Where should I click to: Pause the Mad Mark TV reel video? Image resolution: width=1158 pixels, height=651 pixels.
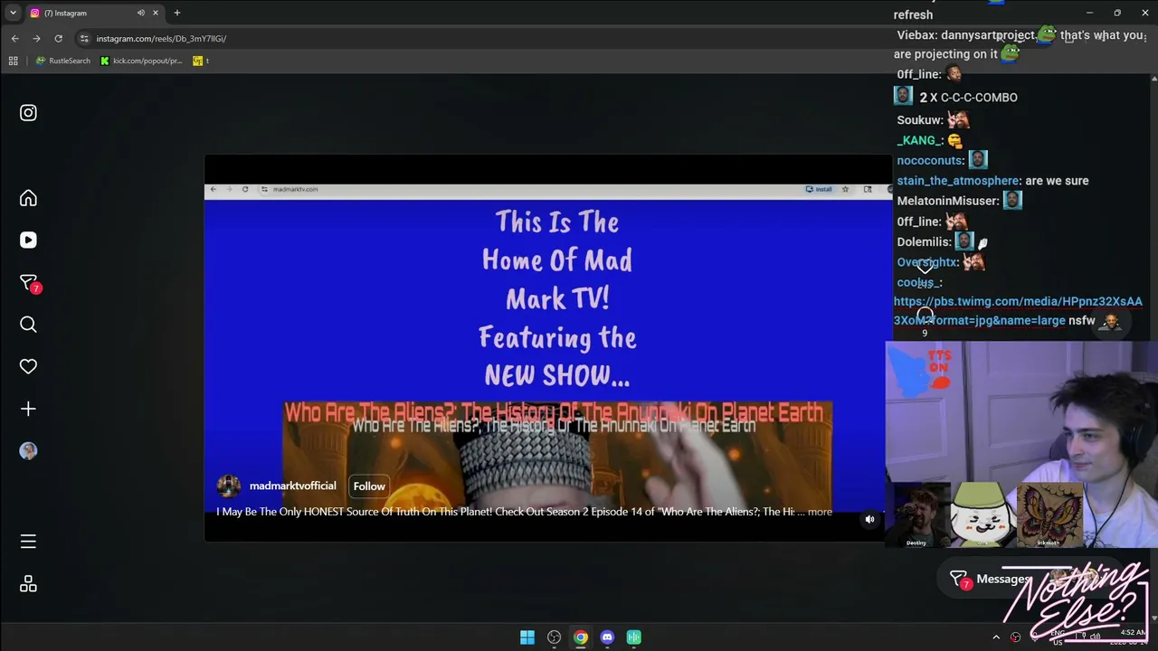pos(547,348)
